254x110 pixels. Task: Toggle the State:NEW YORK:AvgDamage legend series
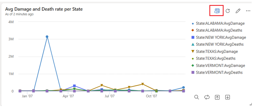[x=219, y=37]
